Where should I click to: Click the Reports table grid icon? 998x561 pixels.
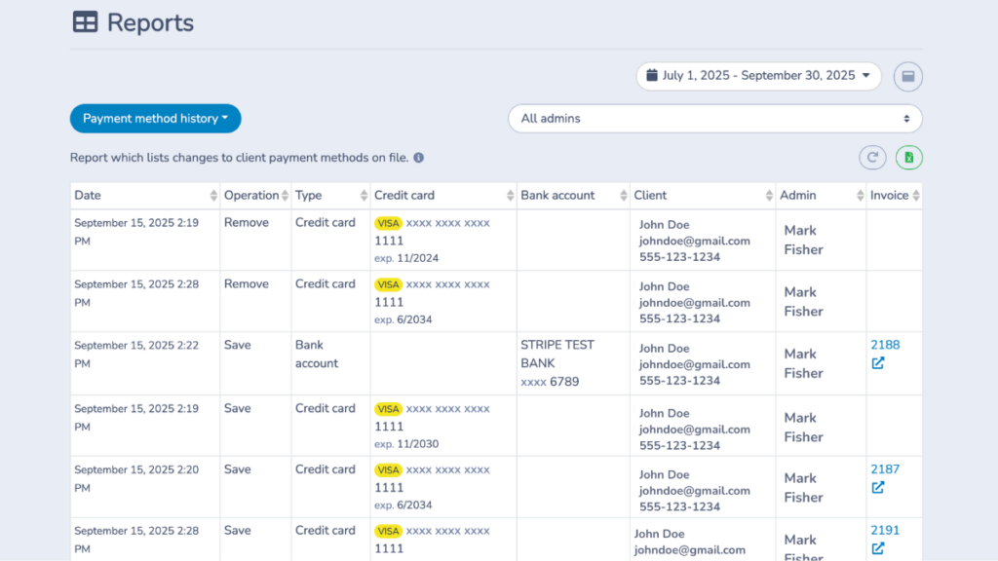86,21
